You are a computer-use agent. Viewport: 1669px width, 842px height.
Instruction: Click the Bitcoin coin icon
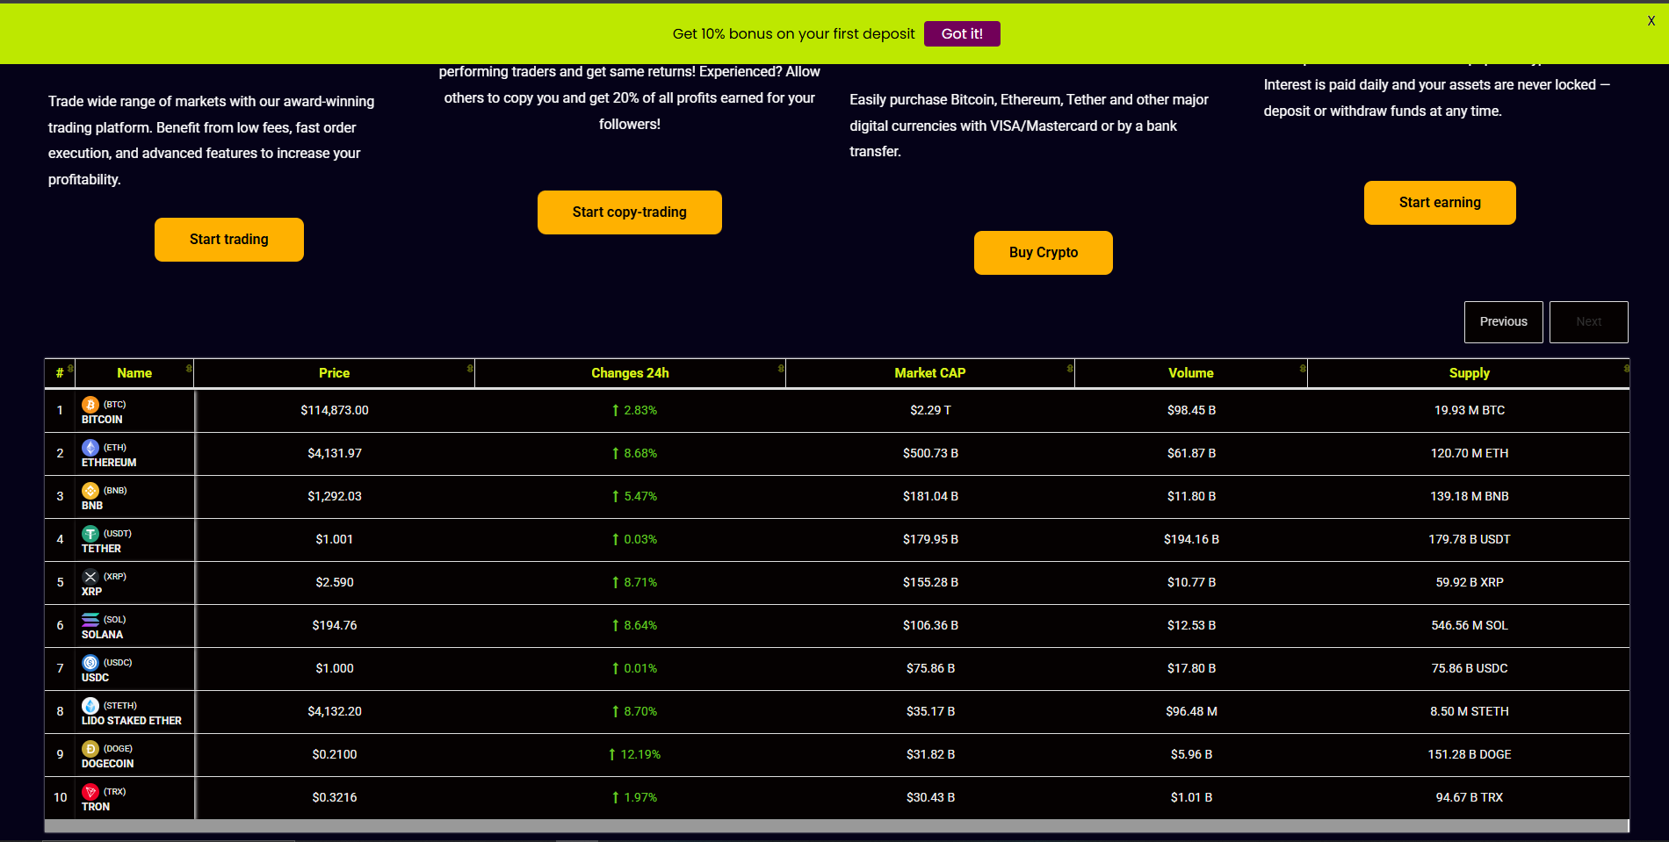tap(90, 405)
